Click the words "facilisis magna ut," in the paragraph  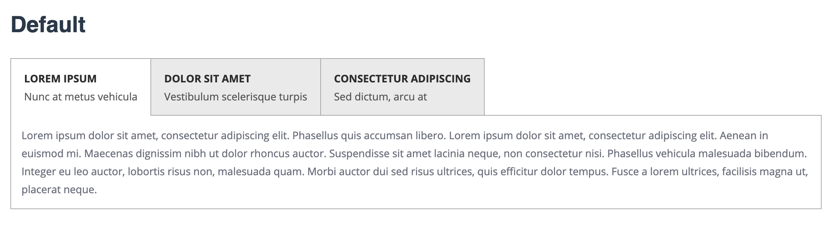pos(765,172)
